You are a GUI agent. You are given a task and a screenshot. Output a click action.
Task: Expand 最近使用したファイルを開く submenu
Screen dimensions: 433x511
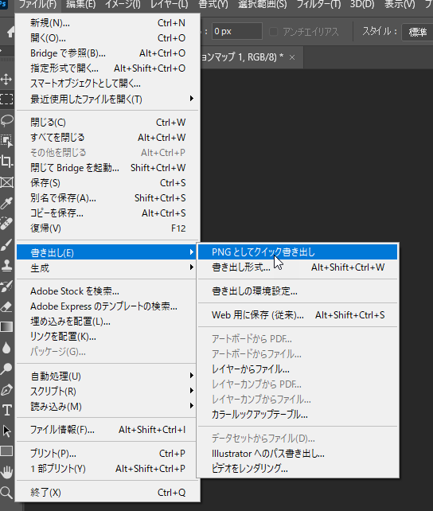point(107,99)
